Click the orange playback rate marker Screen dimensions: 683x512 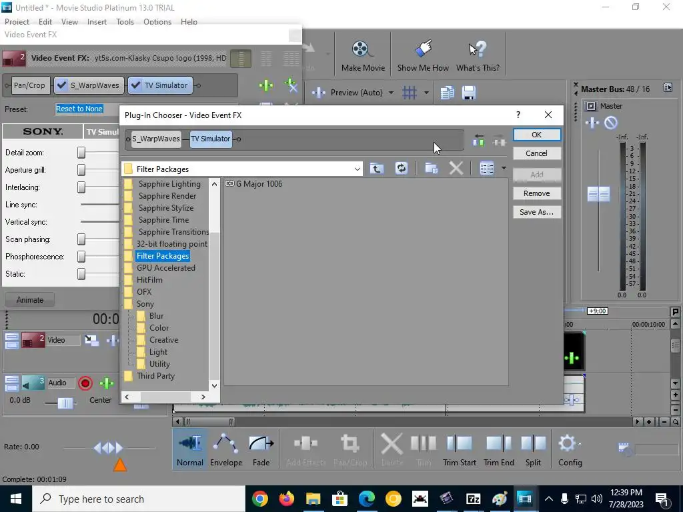point(120,465)
